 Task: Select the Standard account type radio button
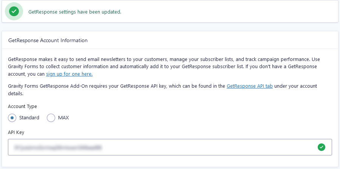12,118
